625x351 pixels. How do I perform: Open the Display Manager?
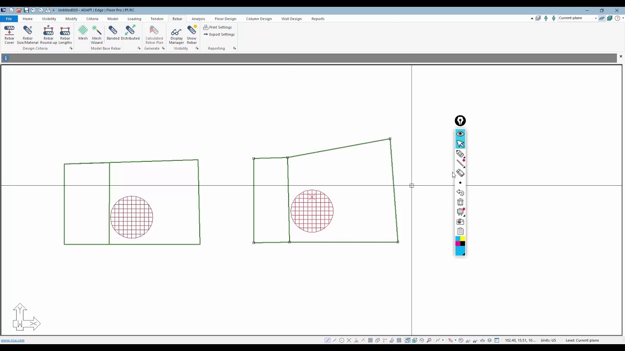pos(176,35)
